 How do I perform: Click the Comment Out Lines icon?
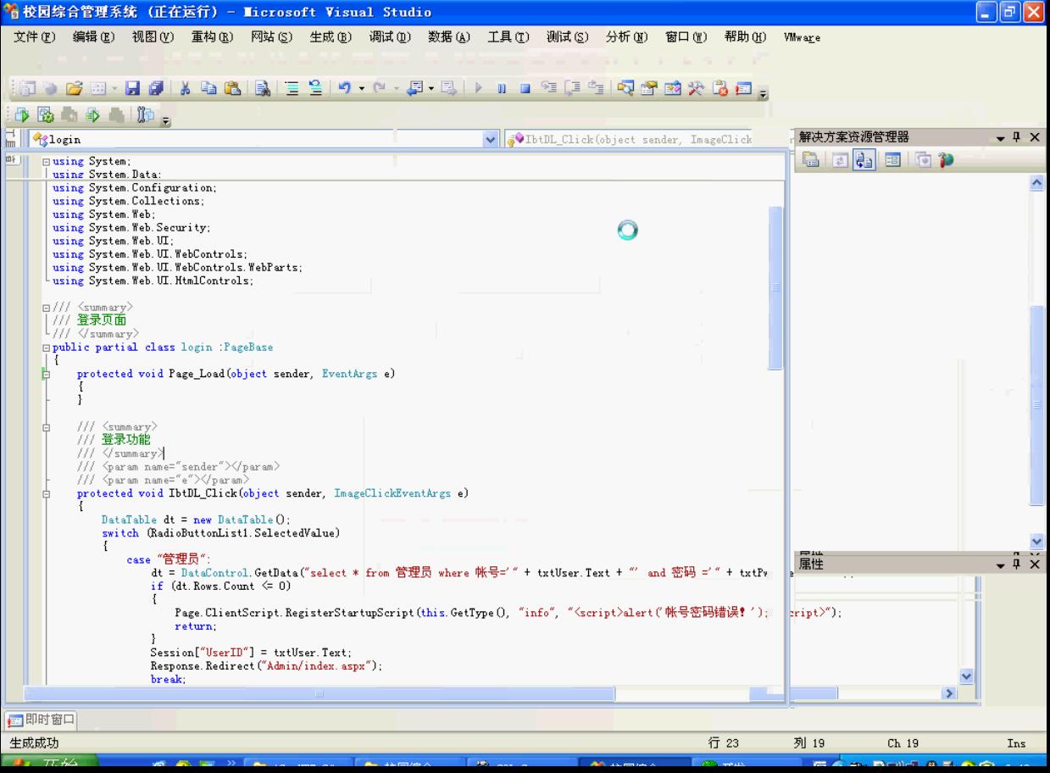(292, 88)
